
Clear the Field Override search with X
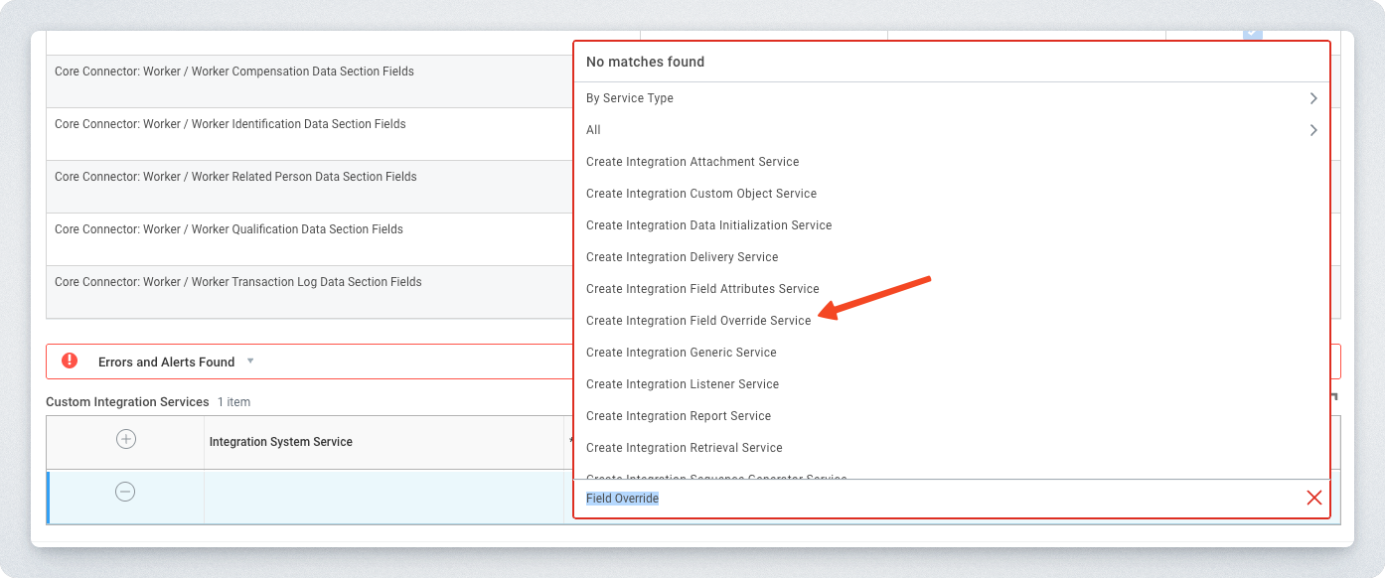(1313, 498)
